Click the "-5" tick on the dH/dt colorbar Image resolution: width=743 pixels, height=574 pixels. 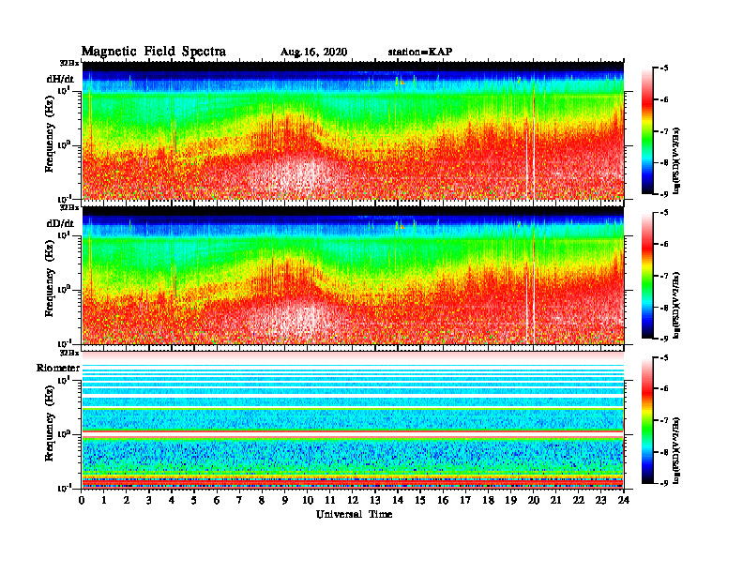[x=664, y=68]
